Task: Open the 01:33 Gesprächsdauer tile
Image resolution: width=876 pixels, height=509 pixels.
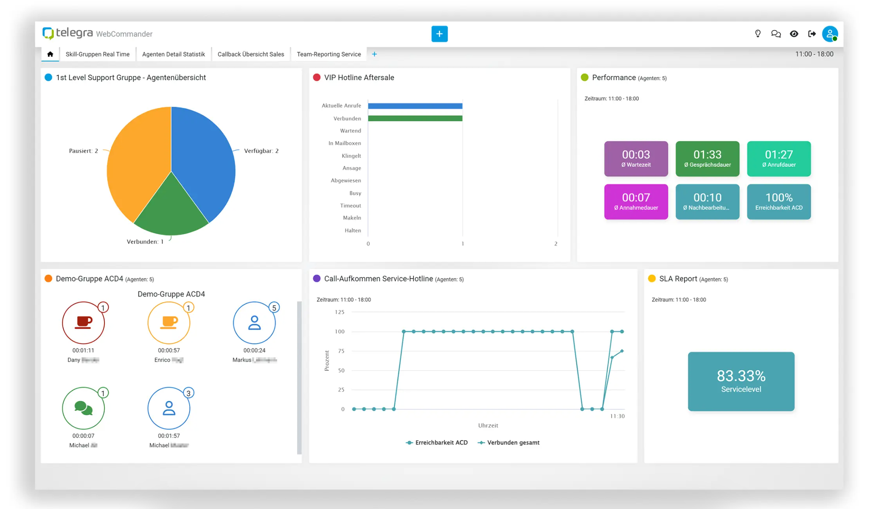Action: pyautogui.click(x=708, y=159)
